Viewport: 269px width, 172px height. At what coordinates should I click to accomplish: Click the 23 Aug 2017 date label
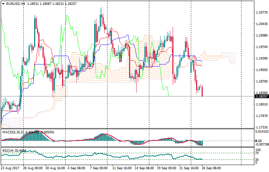click(x=10, y=167)
